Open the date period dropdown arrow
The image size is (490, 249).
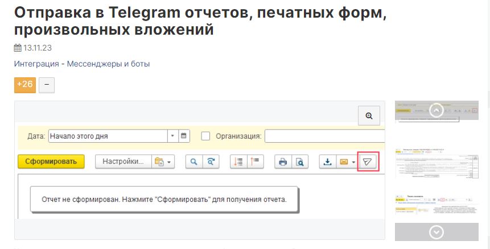[172, 136]
